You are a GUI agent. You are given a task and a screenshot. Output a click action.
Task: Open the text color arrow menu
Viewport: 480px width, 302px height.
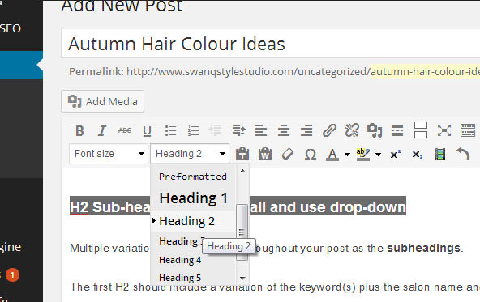tap(348, 155)
